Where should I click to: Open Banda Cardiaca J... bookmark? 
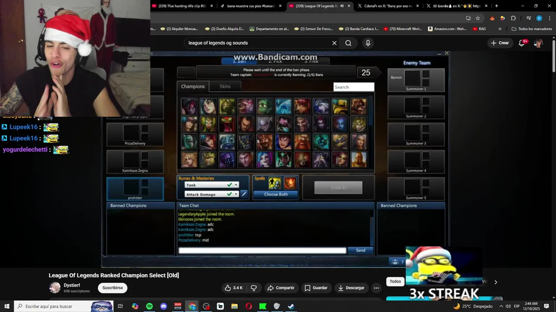pos(358,29)
